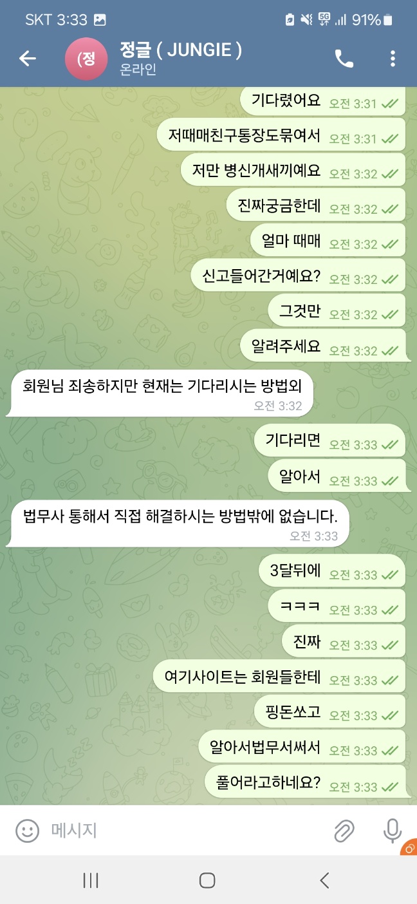This screenshot has width=417, height=904.
Task: Tap the 온라인 status text
Action: [138, 70]
